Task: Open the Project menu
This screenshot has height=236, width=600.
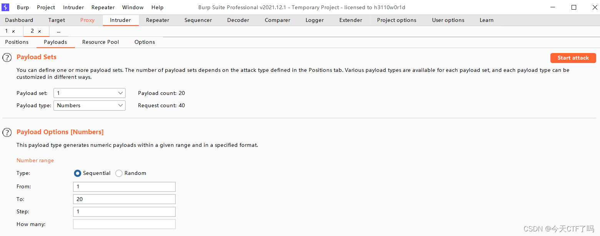Action: pos(46,7)
